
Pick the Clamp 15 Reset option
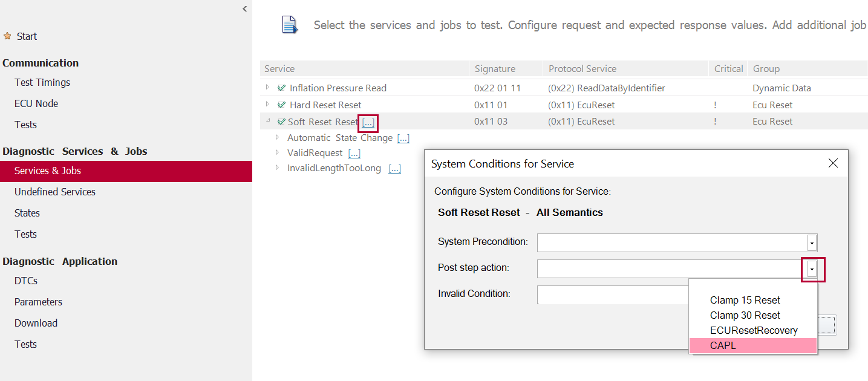point(745,301)
